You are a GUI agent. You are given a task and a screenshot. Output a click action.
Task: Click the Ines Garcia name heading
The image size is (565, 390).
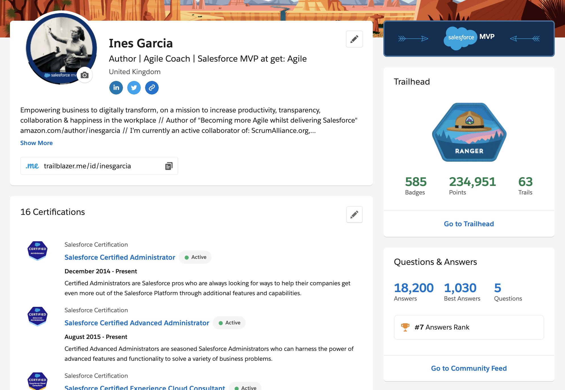point(141,43)
